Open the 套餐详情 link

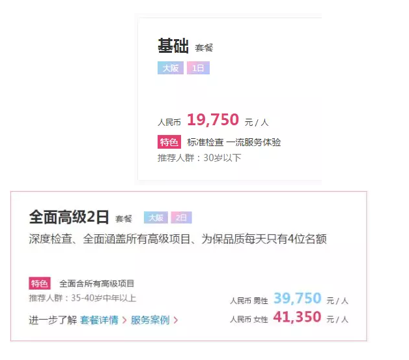[x=99, y=320]
